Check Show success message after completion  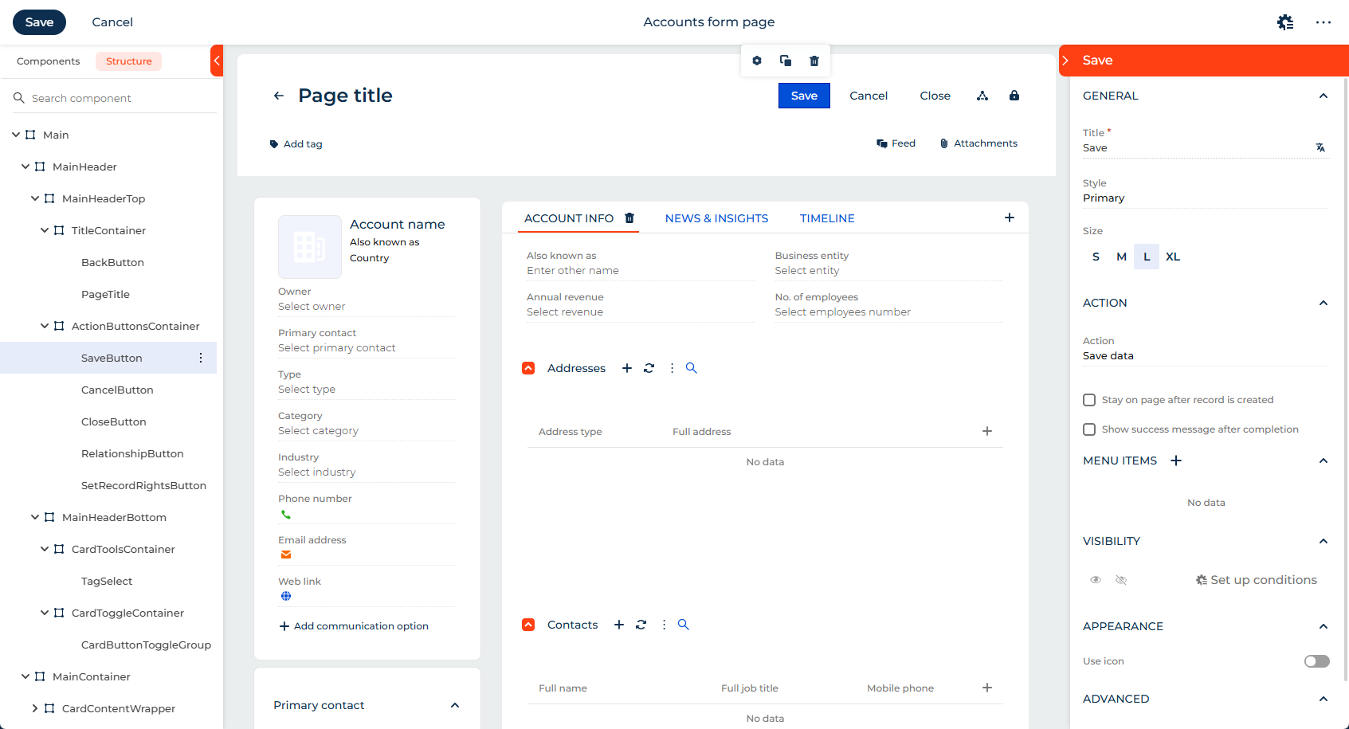click(1089, 429)
